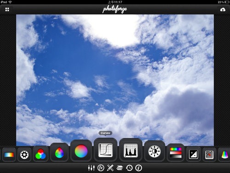
Task: Tap the battery indicator in status bar
Action: tap(227, 2)
